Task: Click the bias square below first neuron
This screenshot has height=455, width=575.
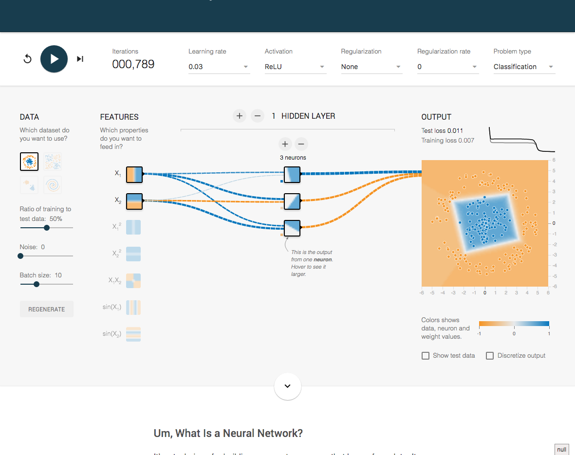Action: pos(281,181)
